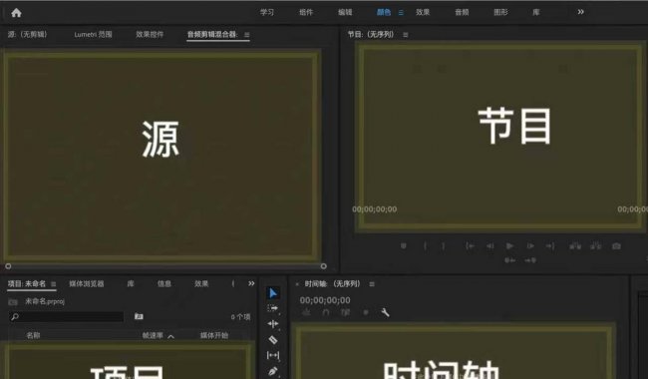
Task: Click Program monitor timecode 00;00;00;00
Action: [x=375, y=209]
